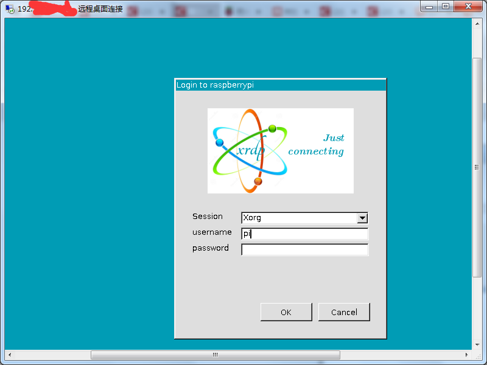Click the xrdp logo image
The height and width of the screenshot is (365, 487).
point(281,151)
